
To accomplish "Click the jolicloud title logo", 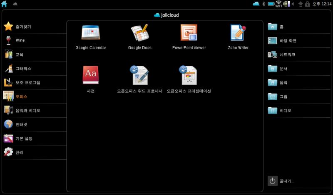I will tap(166, 15).
